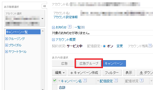The width and height of the screenshot is (153, 90).
Task: Click 対象のお知らせがありません message
Action: coord(71,33)
